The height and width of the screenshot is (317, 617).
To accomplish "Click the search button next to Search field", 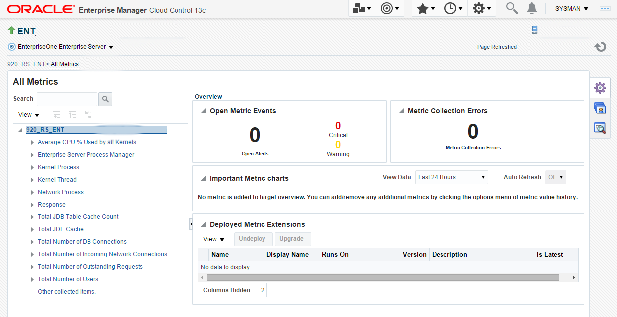I will tap(105, 99).
